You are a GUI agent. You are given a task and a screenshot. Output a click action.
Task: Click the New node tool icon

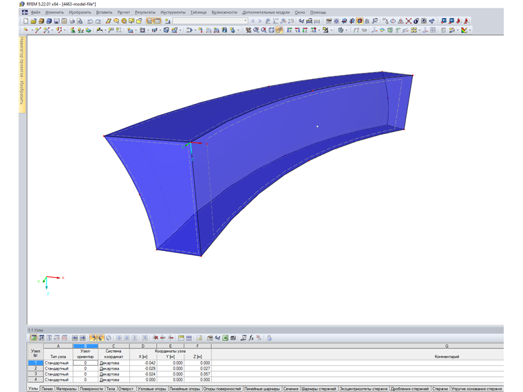click(25, 30)
